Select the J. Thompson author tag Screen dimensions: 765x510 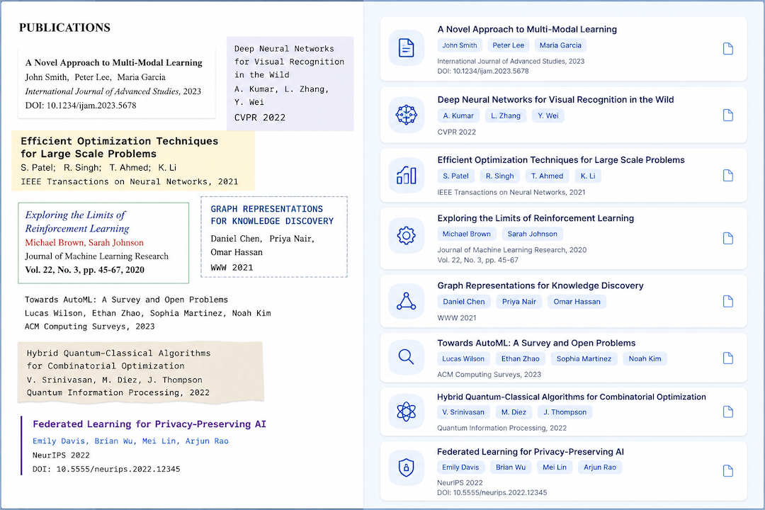tap(565, 412)
